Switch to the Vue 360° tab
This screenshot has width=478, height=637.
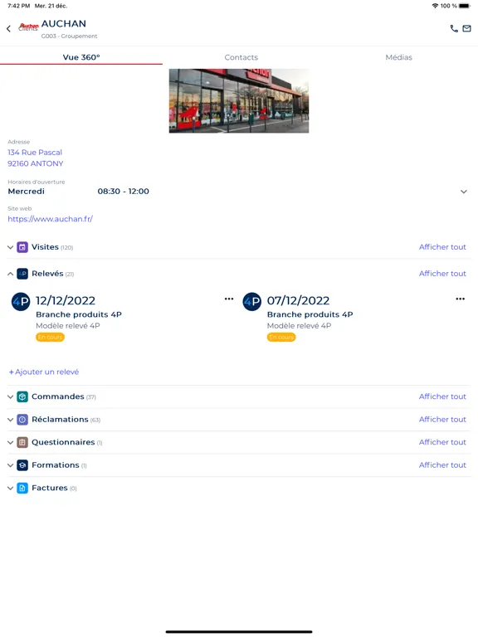81,57
